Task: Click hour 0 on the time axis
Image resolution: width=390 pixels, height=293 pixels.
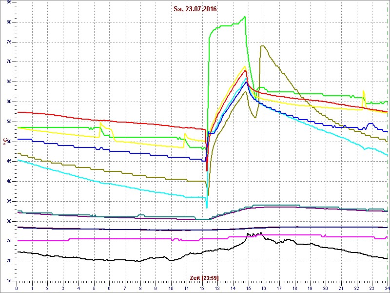Action: click(17, 288)
